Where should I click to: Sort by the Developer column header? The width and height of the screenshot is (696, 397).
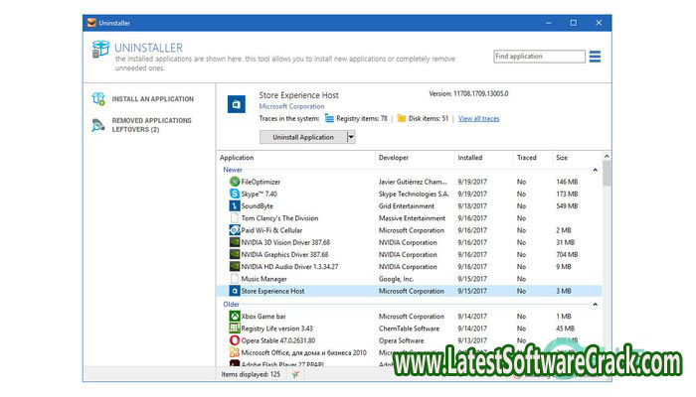click(394, 158)
